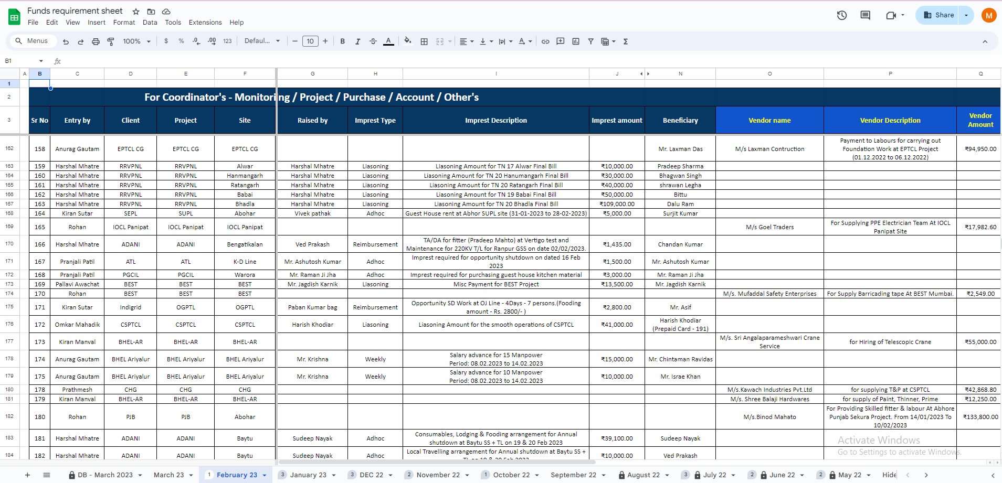Screen dimensions: 1002x483
Task: Open the Name box dropdown
Action: point(41,61)
